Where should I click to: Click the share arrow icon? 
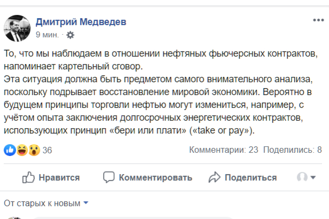(x=215, y=177)
